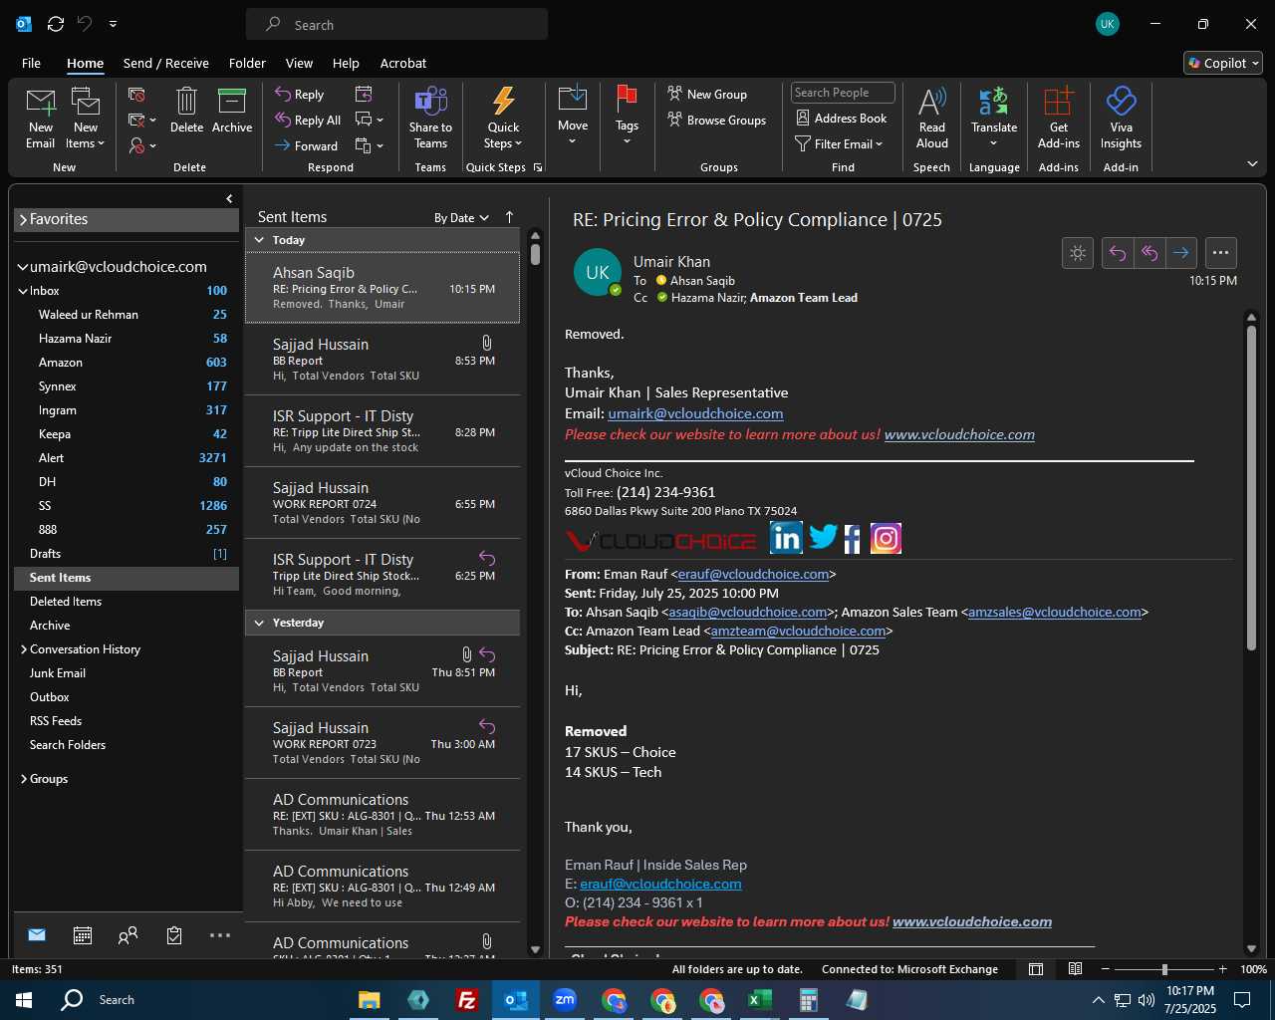This screenshot has height=1020, width=1275.
Task: Expand the Favorites section
Action: [x=24, y=219]
